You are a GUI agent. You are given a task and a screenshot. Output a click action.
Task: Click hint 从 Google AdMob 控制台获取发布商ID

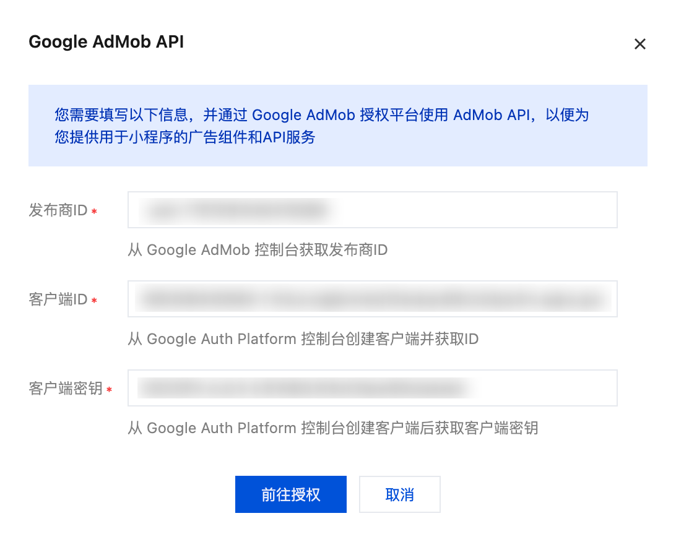(x=258, y=250)
